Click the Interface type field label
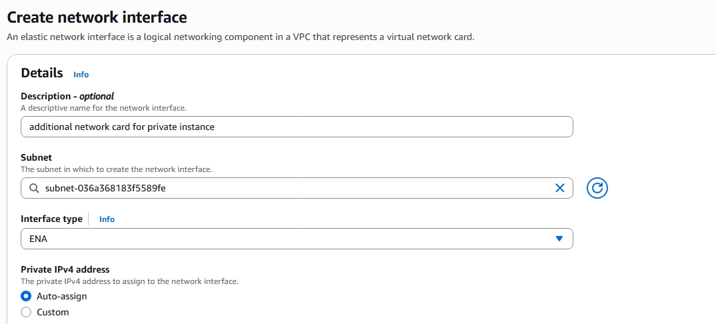 (51, 219)
